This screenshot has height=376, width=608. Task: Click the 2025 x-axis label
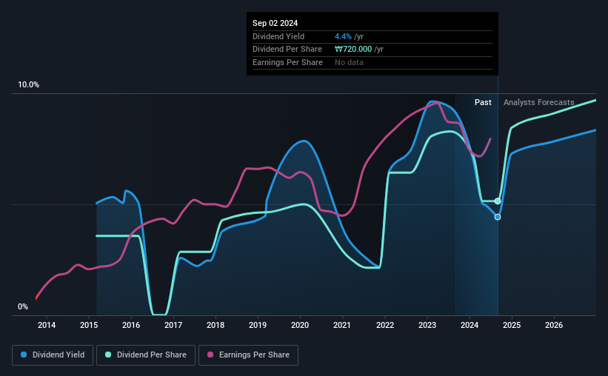coord(512,325)
